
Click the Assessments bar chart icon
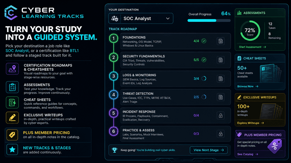239,13
